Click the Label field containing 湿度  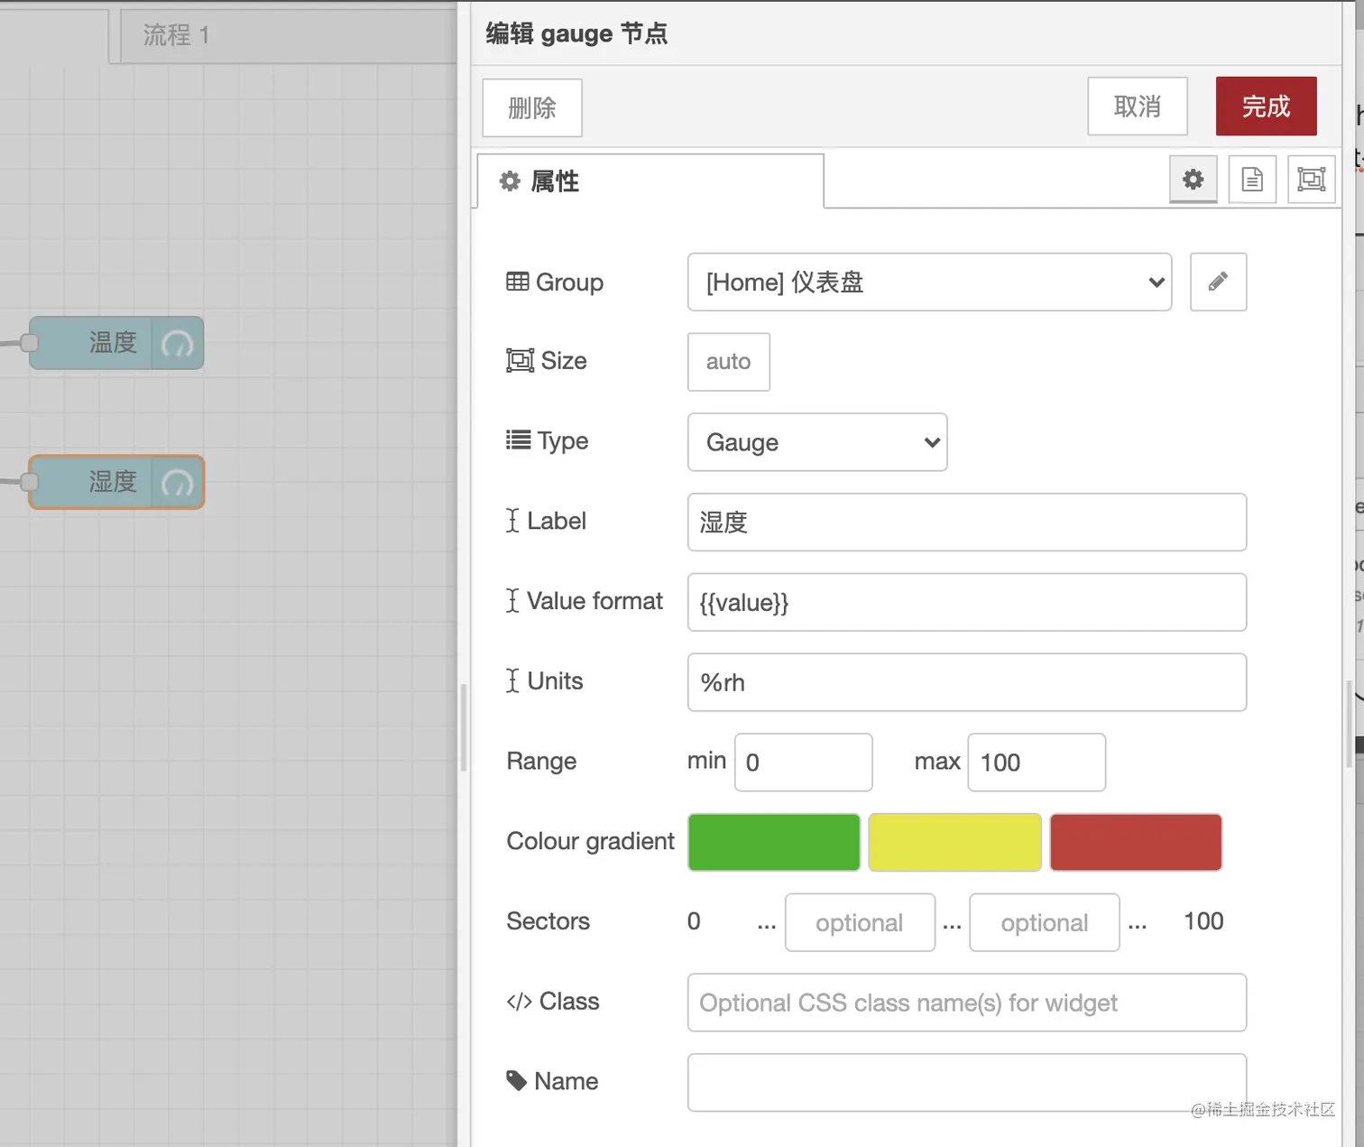click(x=967, y=522)
